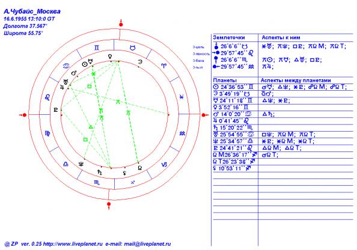
Task: Select the Scorpio sign on the wheel
Action: coord(97,182)
